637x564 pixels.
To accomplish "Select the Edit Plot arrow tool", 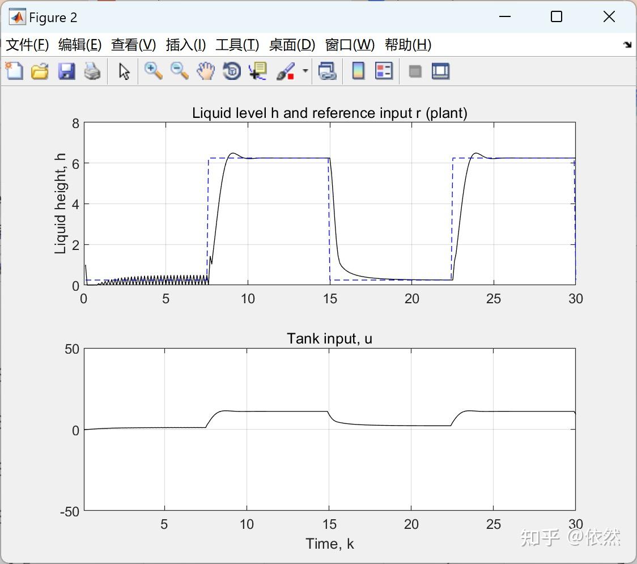I will (124, 71).
